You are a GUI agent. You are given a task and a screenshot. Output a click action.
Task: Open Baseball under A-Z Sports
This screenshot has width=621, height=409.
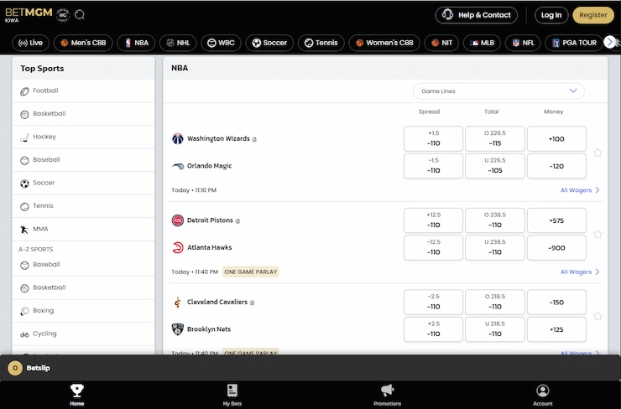click(83, 265)
